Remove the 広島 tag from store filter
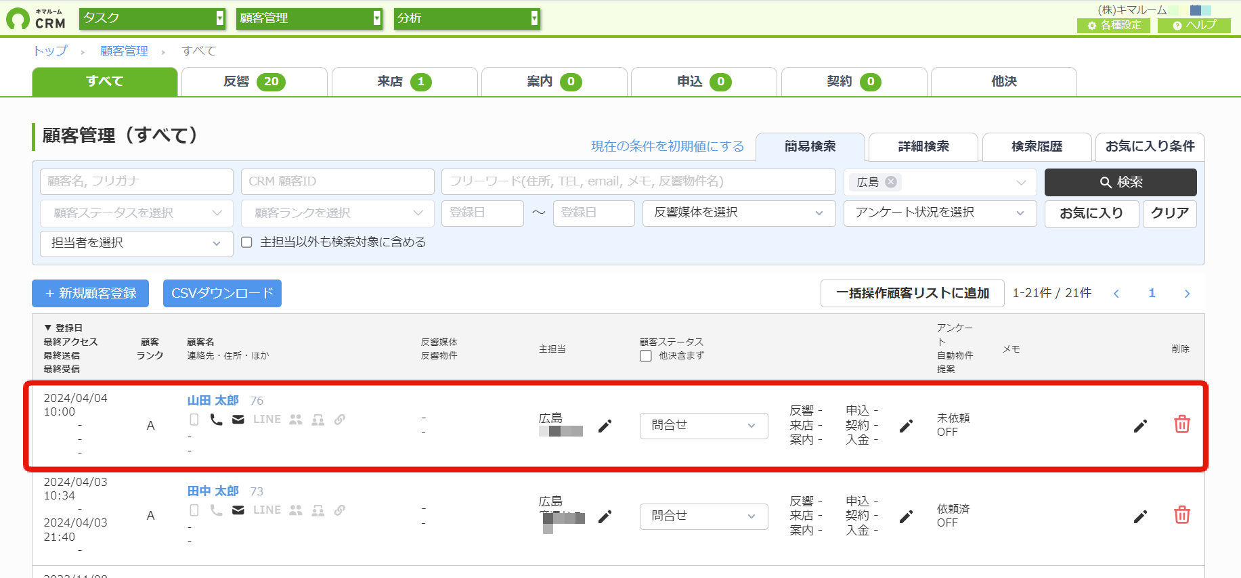 click(x=891, y=181)
